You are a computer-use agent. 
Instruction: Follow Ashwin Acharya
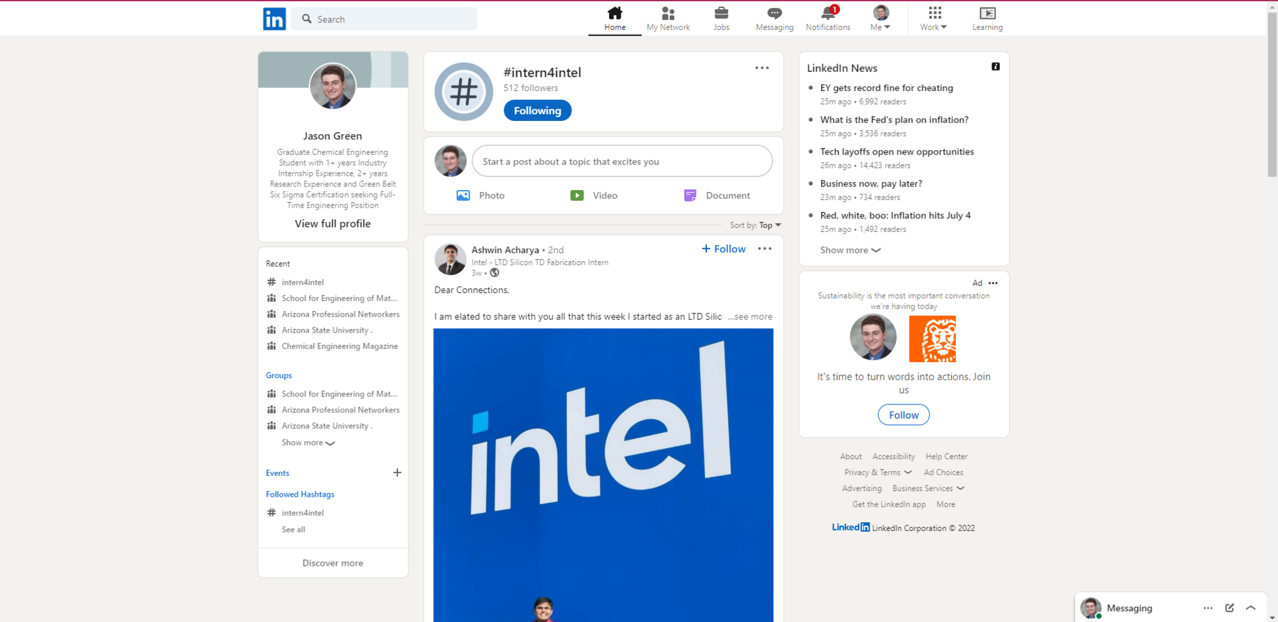point(723,249)
